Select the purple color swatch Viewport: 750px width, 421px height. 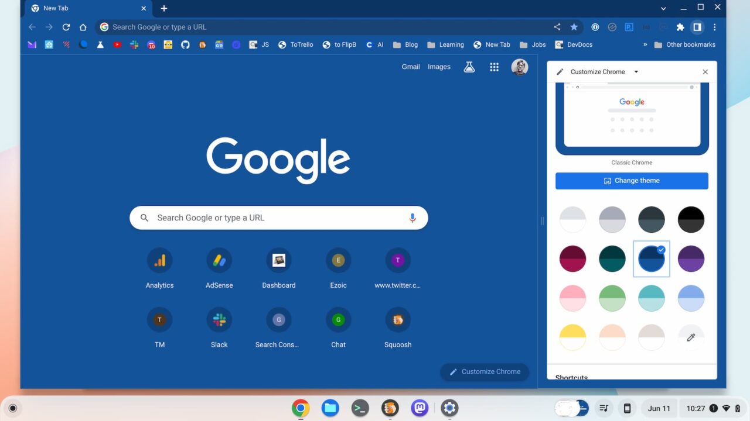click(691, 258)
